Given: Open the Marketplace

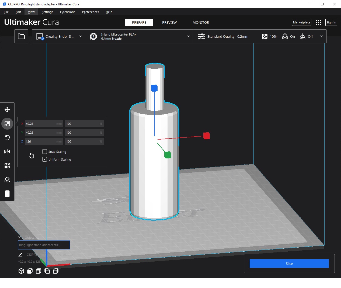Looking at the screenshot, I should point(302,22).
